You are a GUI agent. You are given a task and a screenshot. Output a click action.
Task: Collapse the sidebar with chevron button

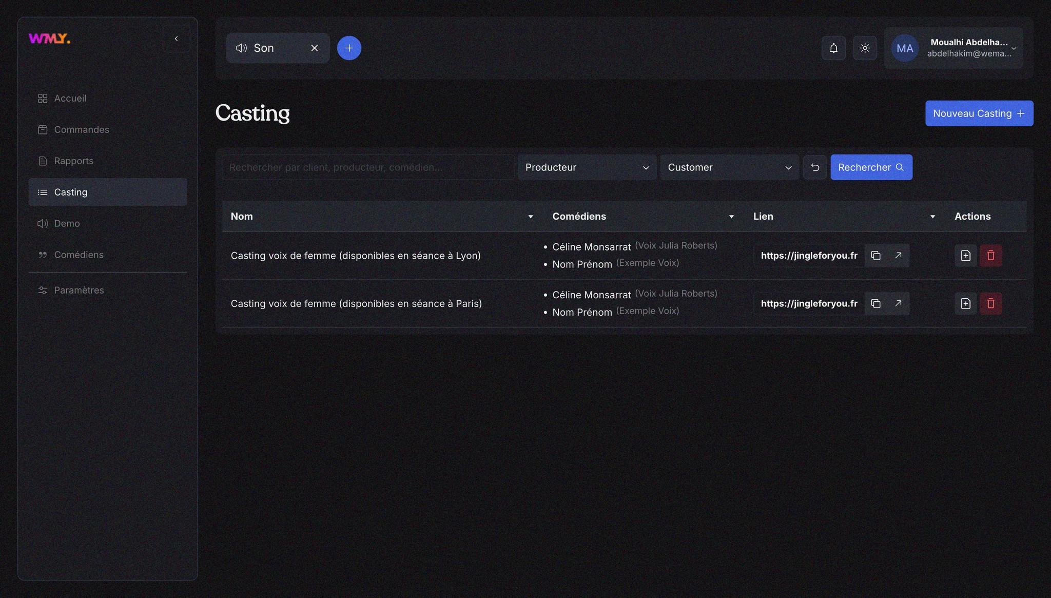176,38
